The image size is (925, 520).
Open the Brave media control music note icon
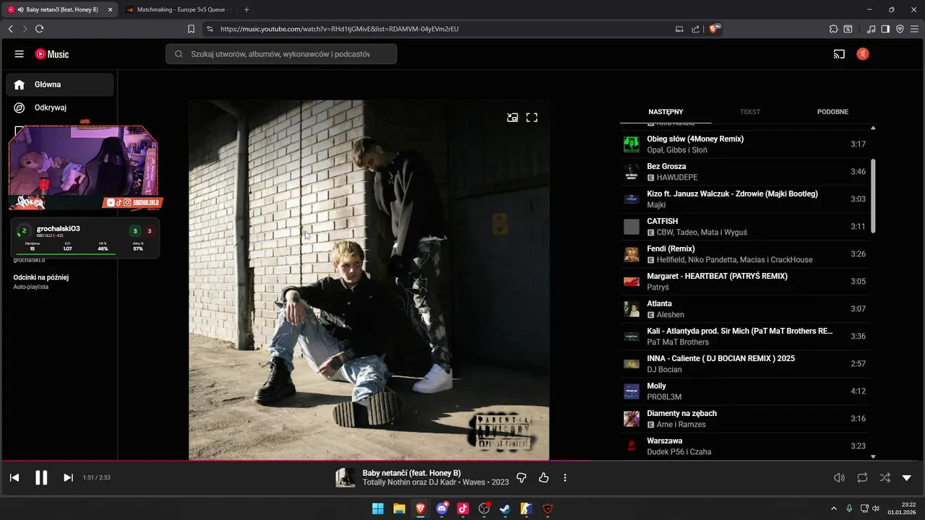click(x=872, y=29)
